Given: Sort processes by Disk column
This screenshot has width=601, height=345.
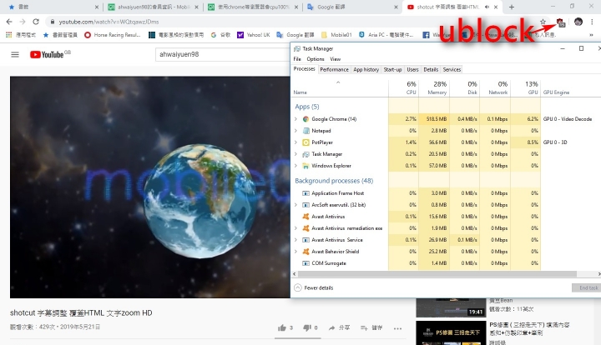Looking at the screenshot, I should pos(465,87).
